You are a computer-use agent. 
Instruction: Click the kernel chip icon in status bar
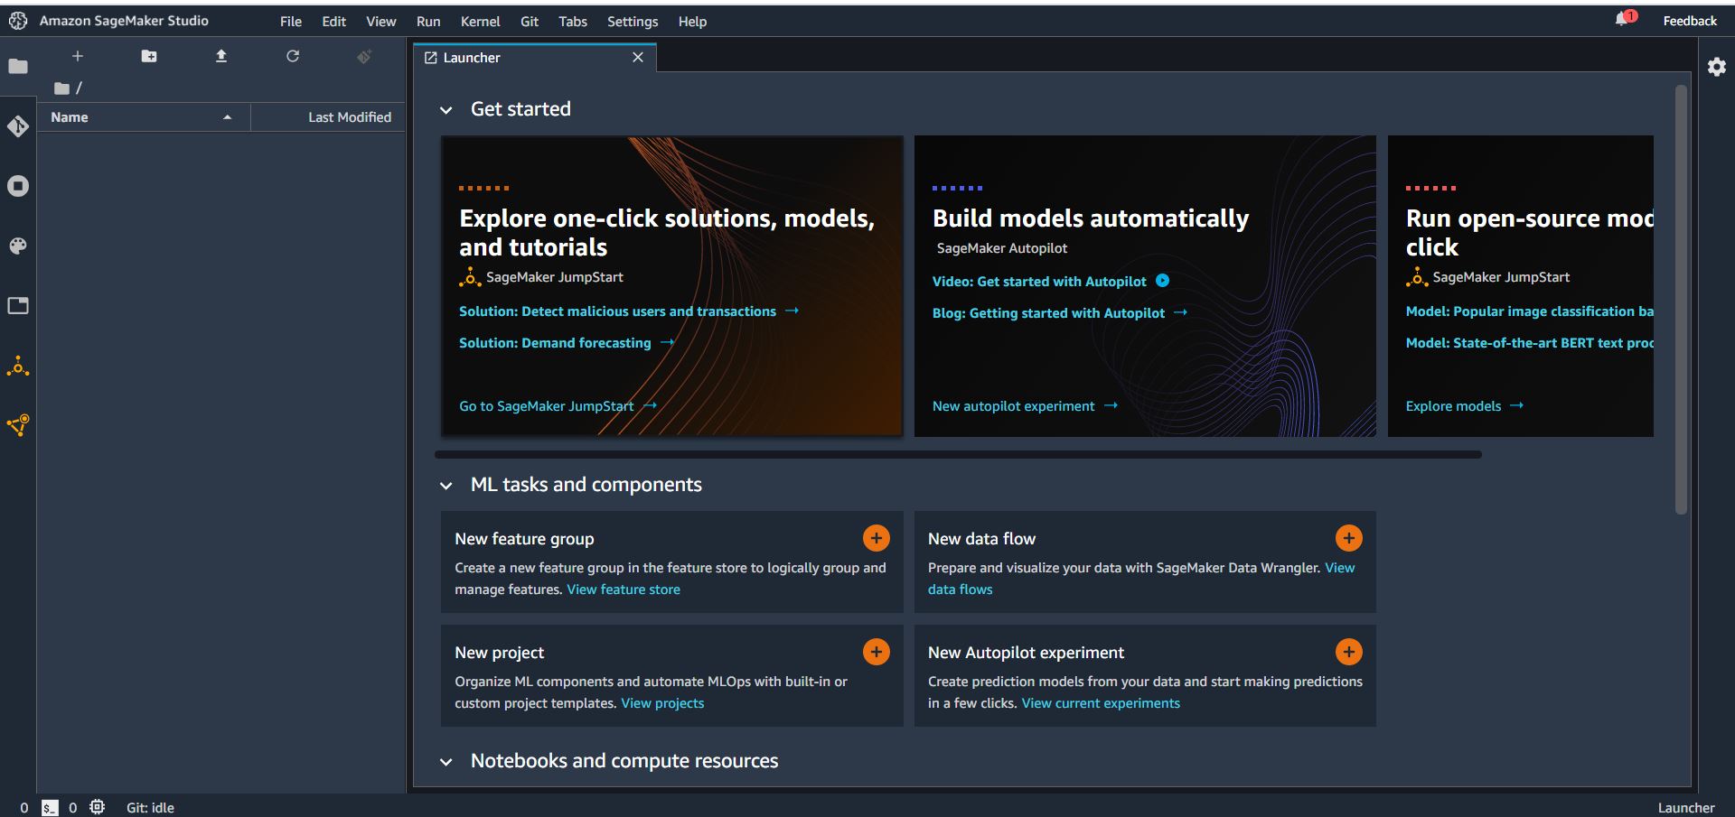(98, 807)
